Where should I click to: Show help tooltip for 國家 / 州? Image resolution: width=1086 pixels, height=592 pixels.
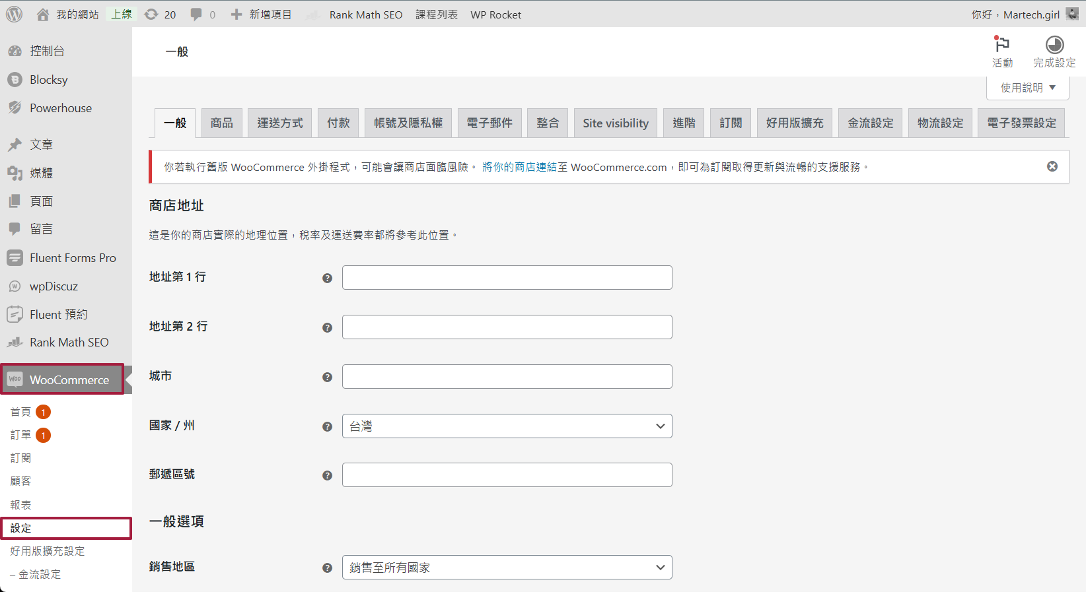[327, 426]
